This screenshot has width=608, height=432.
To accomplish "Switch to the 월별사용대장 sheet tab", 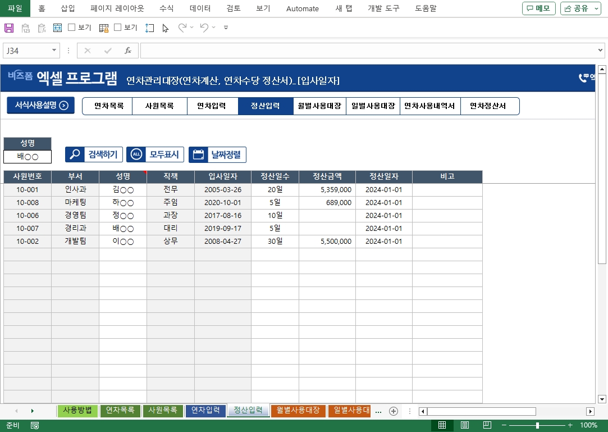I will coord(298,410).
